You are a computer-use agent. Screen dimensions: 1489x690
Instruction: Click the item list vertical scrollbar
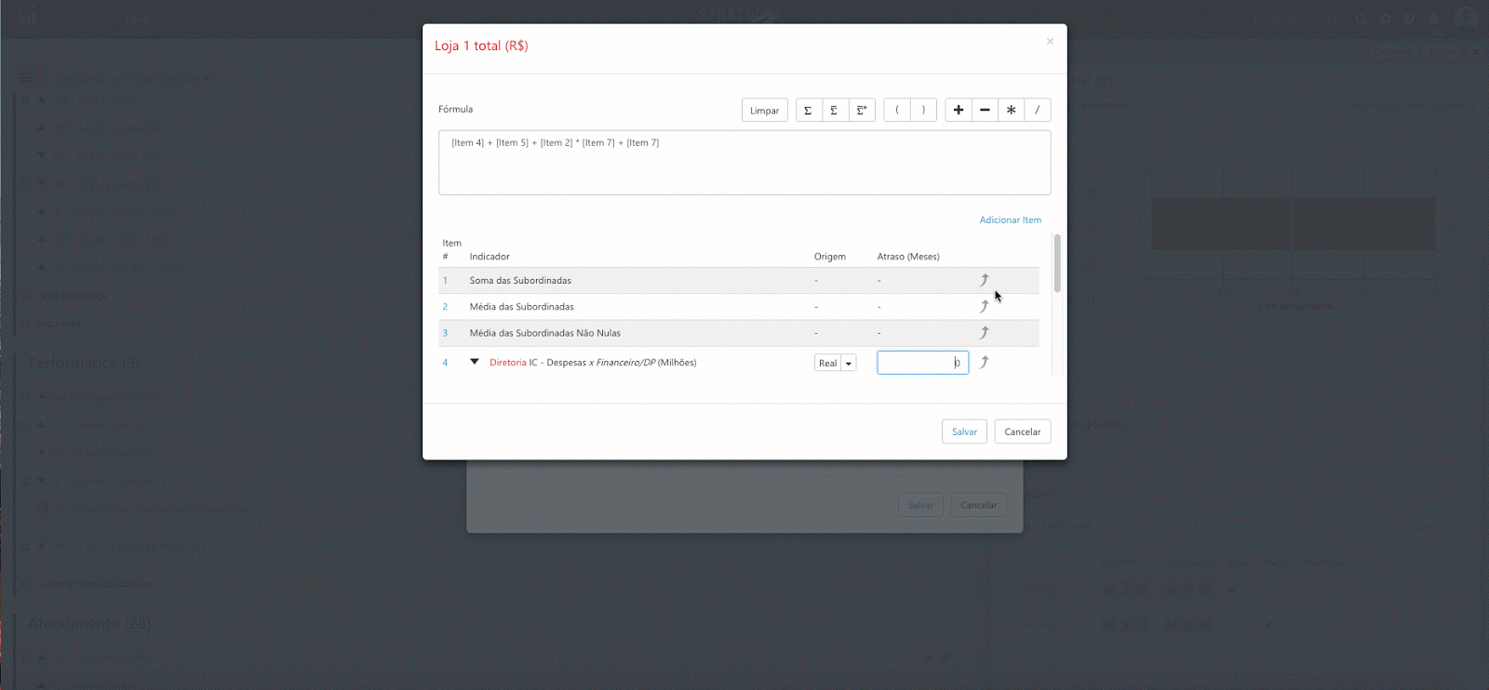click(1057, 263)
